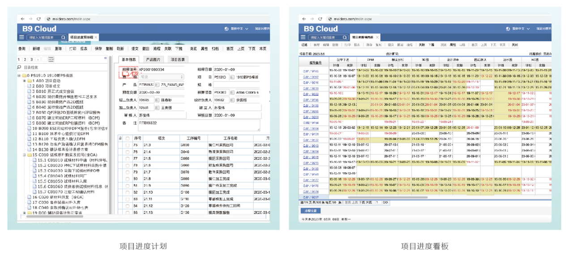This screenshot has width=573, height=264.
Task: Click the search magnifier icon in left window
Action: [x=63, y=38]
